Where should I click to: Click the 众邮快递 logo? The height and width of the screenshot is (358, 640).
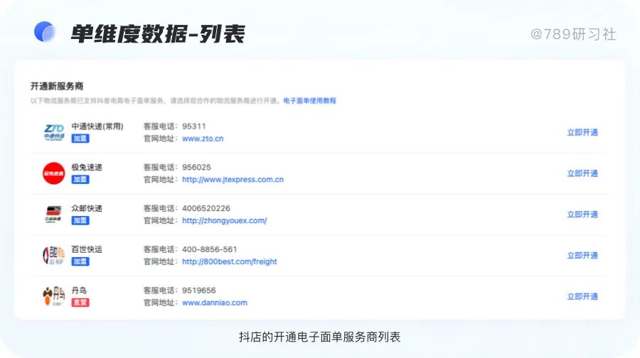[53, 215]
